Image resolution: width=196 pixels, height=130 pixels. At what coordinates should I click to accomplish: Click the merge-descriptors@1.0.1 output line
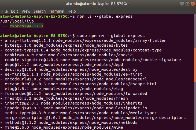(x=93, y=118)
